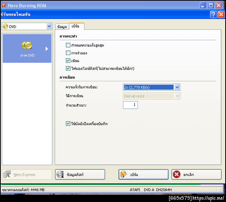Click the ความเร็วในการเขียน label

tap(82, 87)
